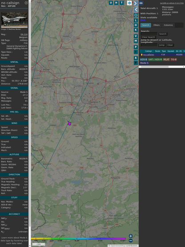Click the SIGNAL section header

pos(14,88)
